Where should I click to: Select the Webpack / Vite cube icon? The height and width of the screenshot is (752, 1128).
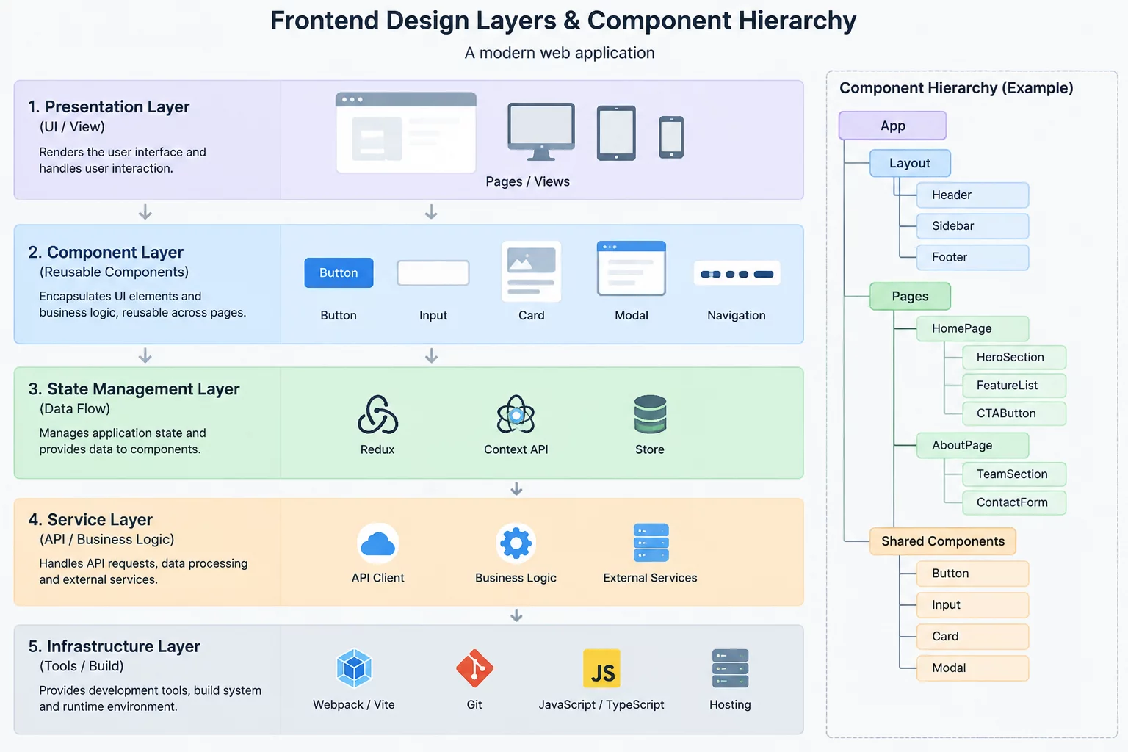(x=354, y=668)
